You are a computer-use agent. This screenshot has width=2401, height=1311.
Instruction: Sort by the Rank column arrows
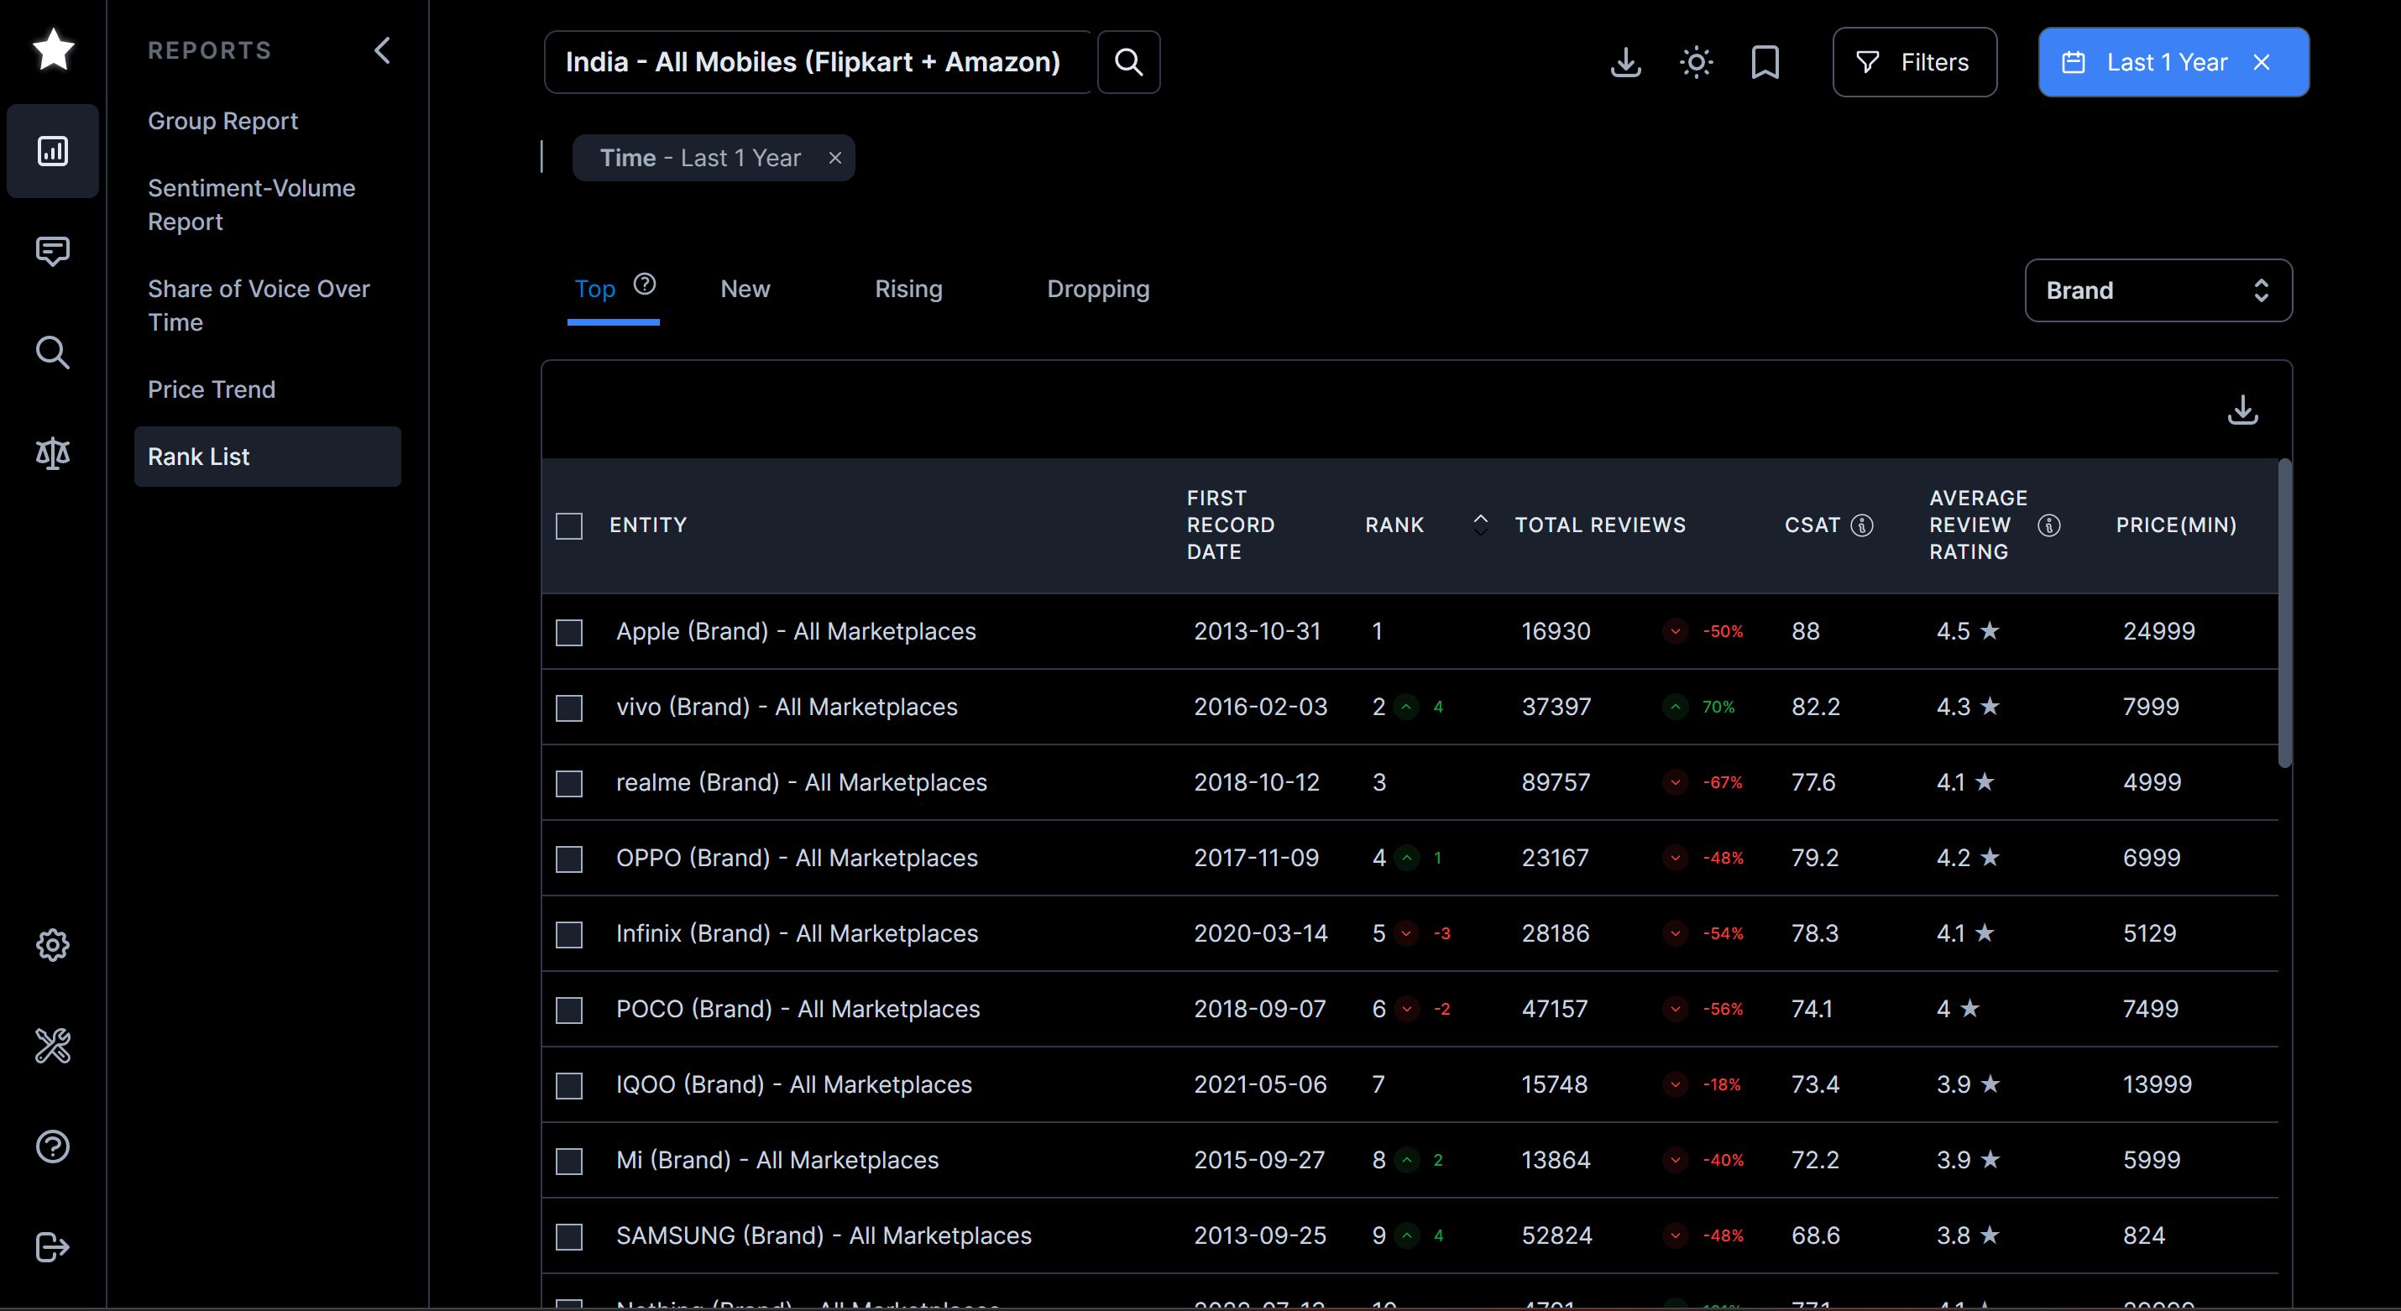(x=1480, y=525)
